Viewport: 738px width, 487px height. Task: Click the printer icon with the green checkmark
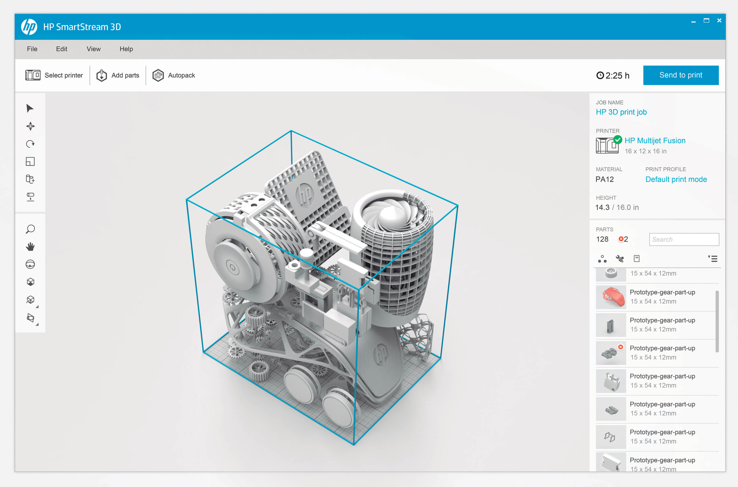point(608,144)
